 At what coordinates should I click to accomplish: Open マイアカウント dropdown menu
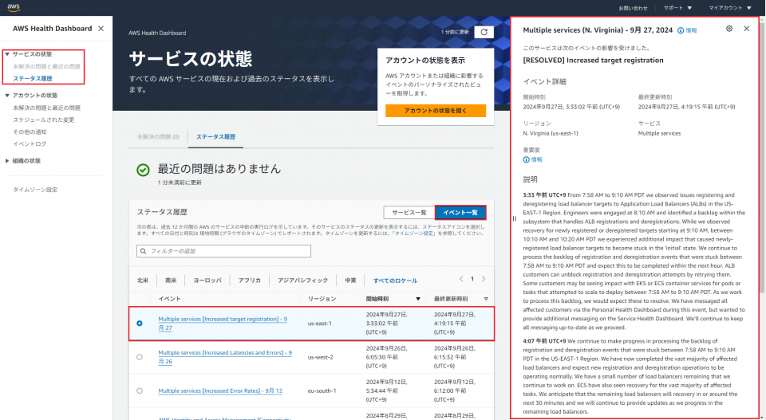pos(730,8)
